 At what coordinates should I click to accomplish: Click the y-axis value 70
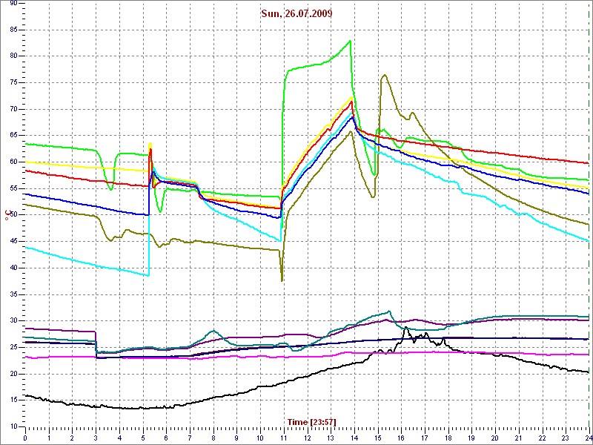(x=13, y=109)
